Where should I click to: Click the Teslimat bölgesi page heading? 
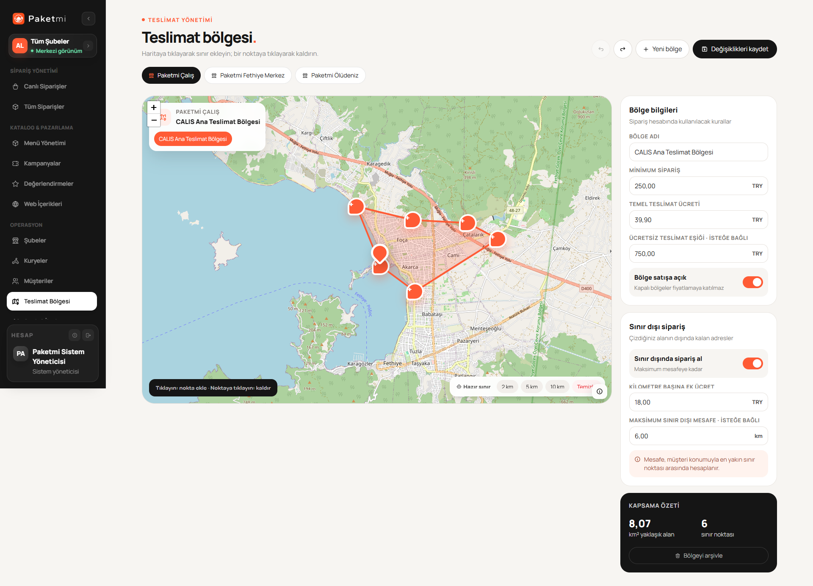click(x=199, y=37)
